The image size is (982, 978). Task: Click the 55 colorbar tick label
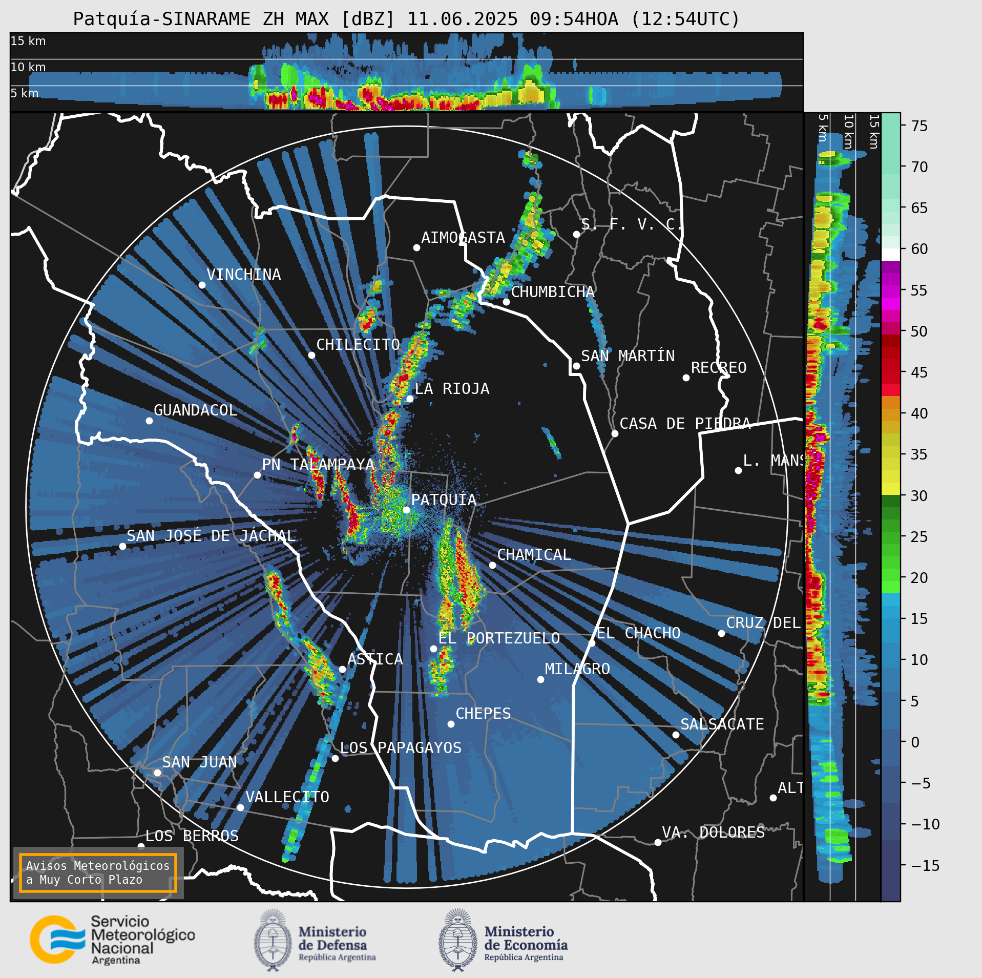tap(920, 290)
